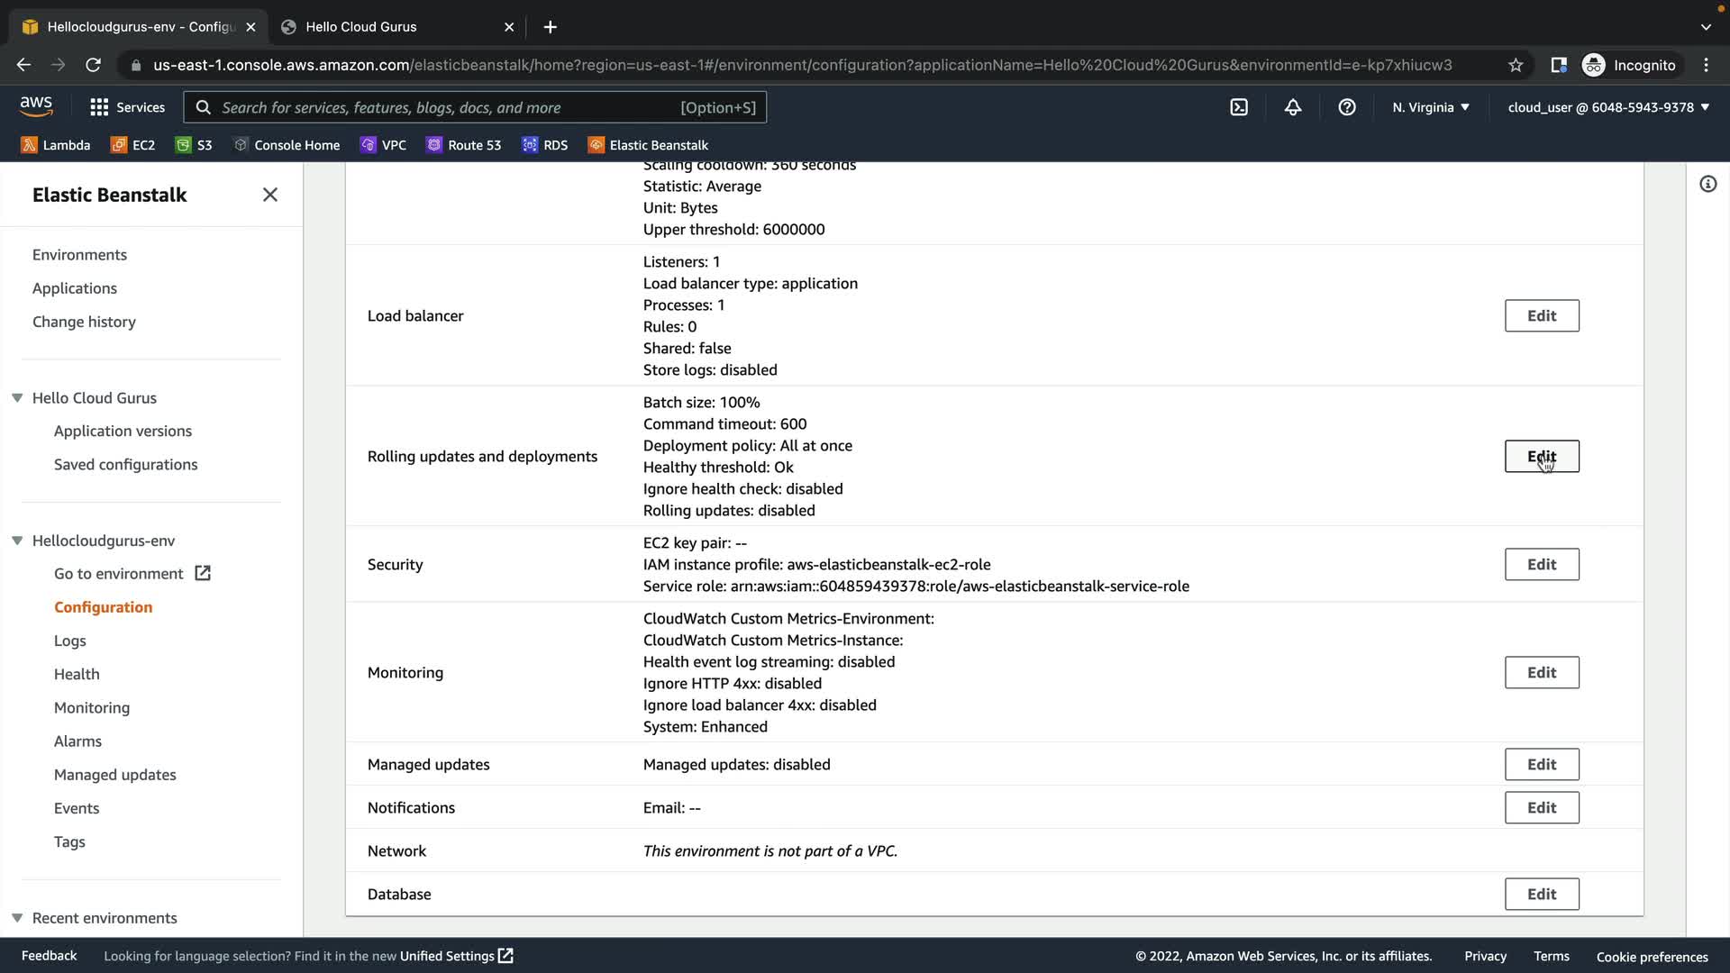Screen dimensions: 1730x973
Task: Open the Route 53 bookmark shortcut
Action: (463, 145)
